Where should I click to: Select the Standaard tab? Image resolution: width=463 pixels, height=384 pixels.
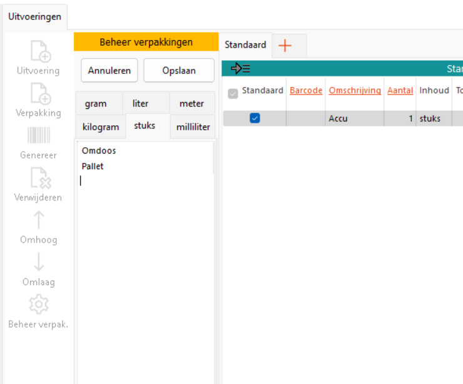tap(245, 45)
